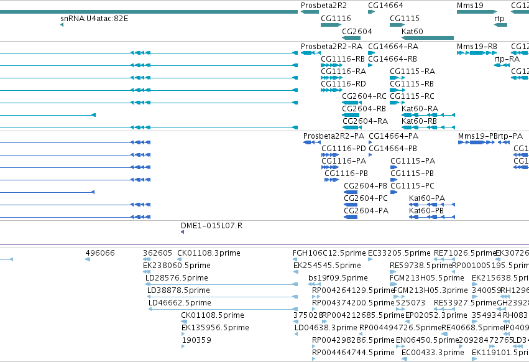Click the Mms19-PB protein label
The width and height of the screenshot is (529, 362).
pos(478,136)
